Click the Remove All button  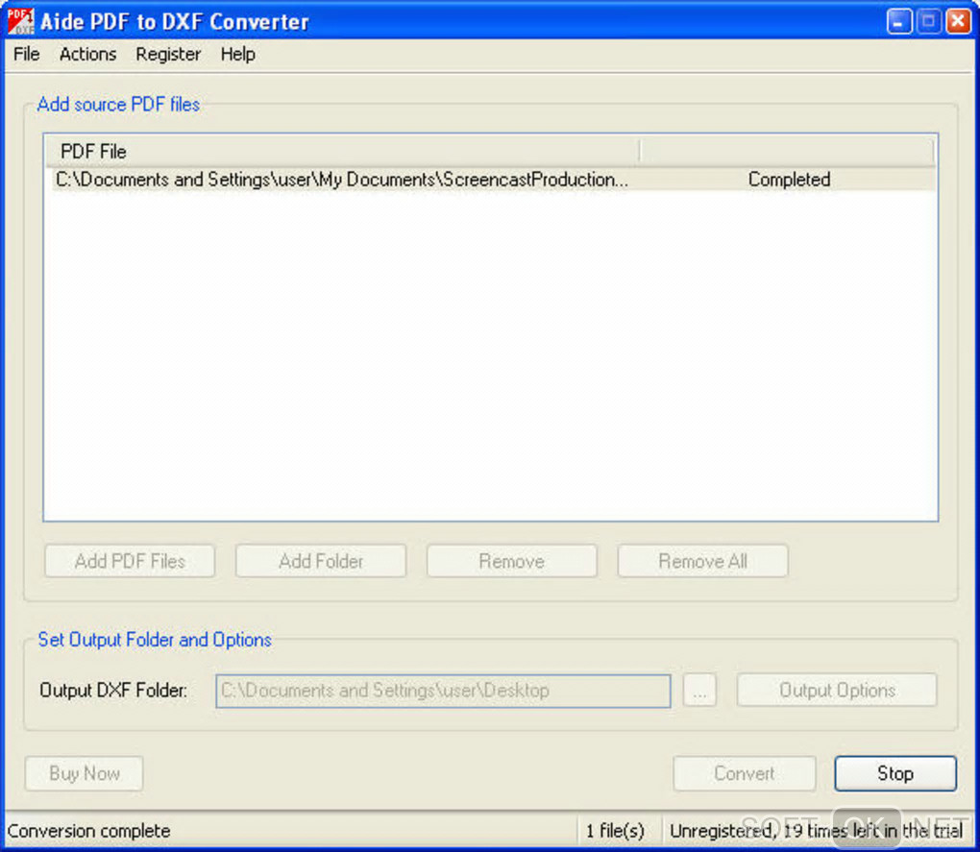coord(702,561)
